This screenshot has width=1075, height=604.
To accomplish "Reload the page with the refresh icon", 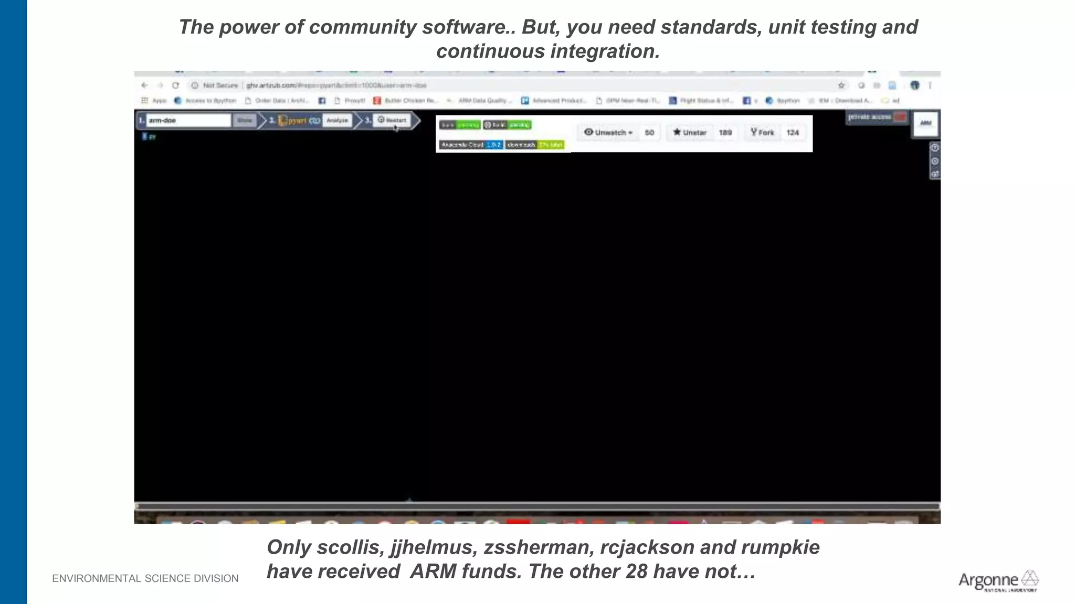I will click(x=176, y=85).
